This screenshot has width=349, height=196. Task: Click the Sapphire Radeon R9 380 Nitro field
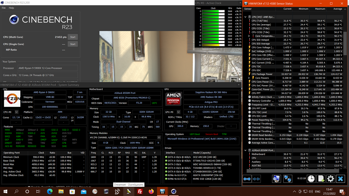[211, 92]
